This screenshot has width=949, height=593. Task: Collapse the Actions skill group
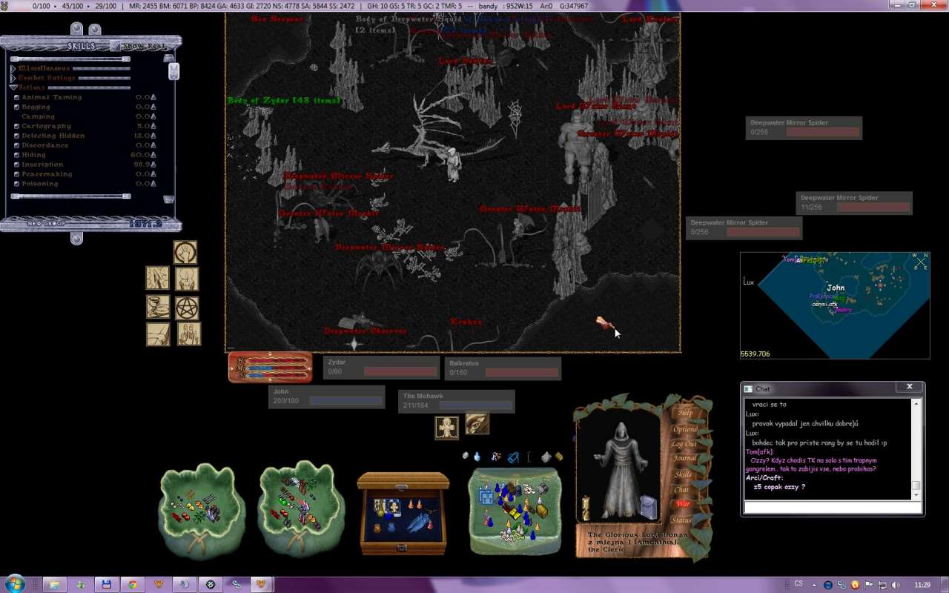click(x=13, y=87)
